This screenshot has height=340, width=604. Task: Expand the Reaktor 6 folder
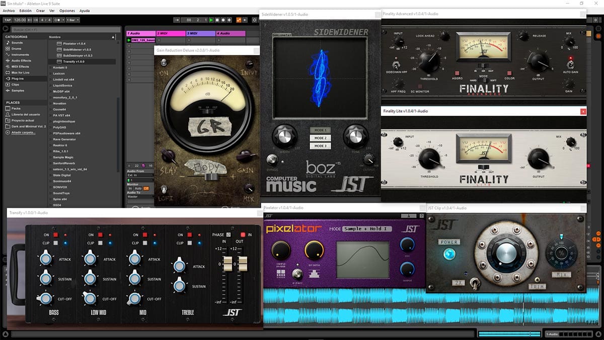(x=60, y=145)
